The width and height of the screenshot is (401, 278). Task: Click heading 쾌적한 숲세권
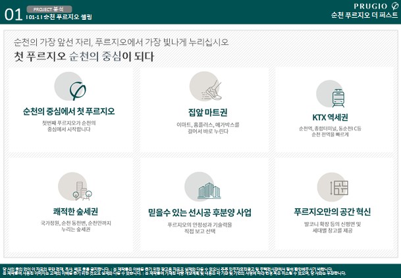(76, 211)
